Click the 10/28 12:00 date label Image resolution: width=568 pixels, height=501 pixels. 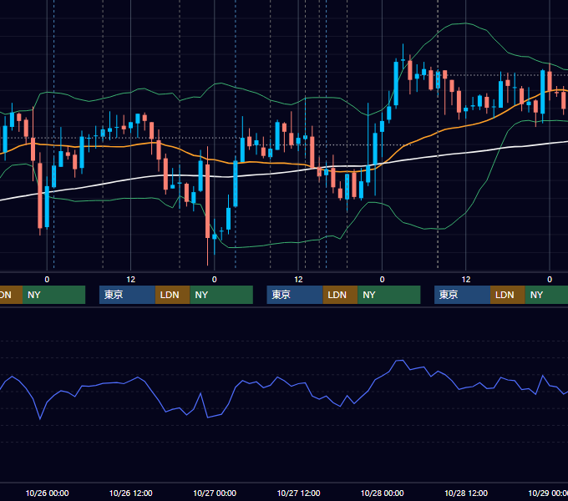(x=466, y=493)
